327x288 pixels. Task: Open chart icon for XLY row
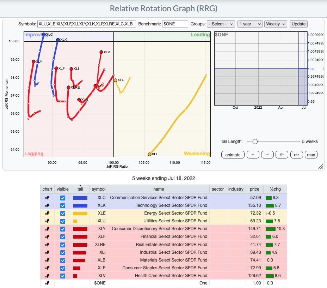pyautogui.click(x=47, y=229)
